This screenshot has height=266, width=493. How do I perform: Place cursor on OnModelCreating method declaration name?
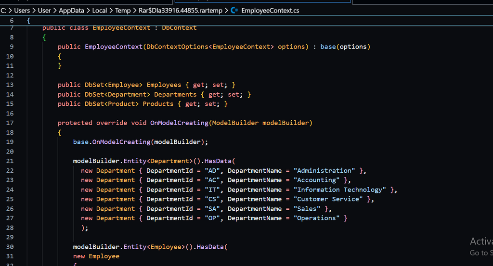[179, 123]
